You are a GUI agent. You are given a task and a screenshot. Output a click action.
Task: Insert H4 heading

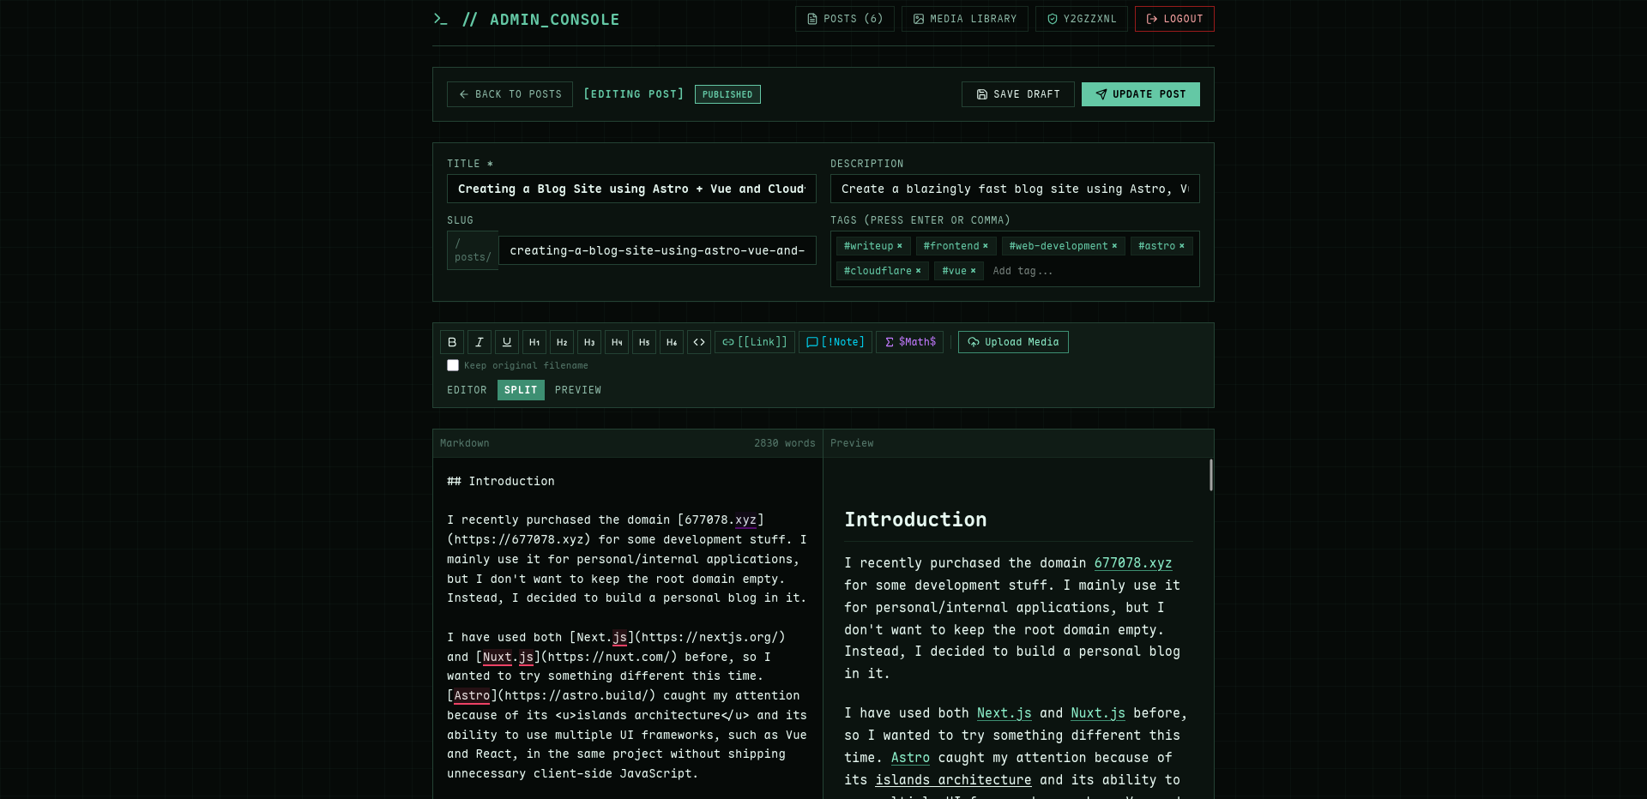click(617, 342)
